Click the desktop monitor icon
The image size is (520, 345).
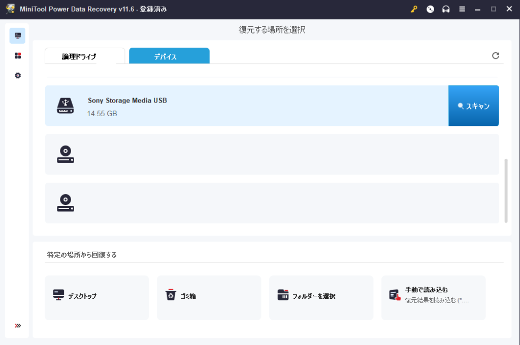point(59,295)
